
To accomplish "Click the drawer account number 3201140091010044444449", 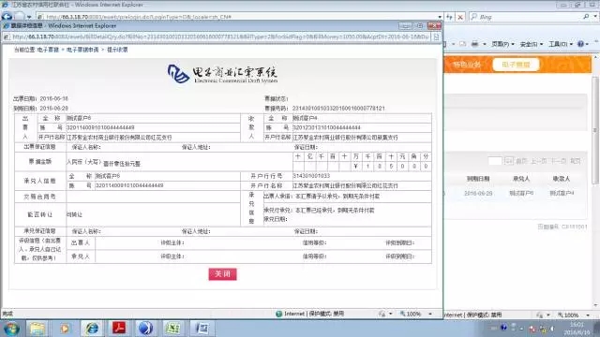I will 100,127.
